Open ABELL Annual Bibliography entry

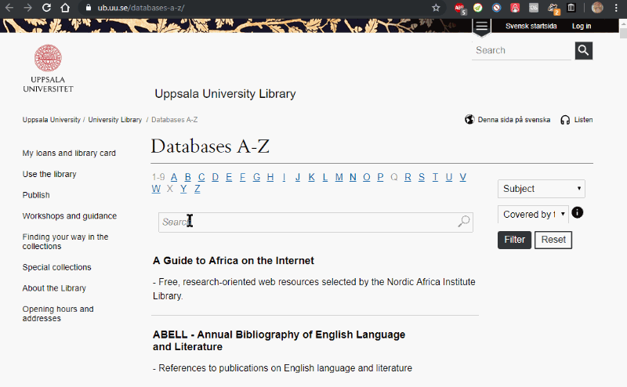click(279, 341)
